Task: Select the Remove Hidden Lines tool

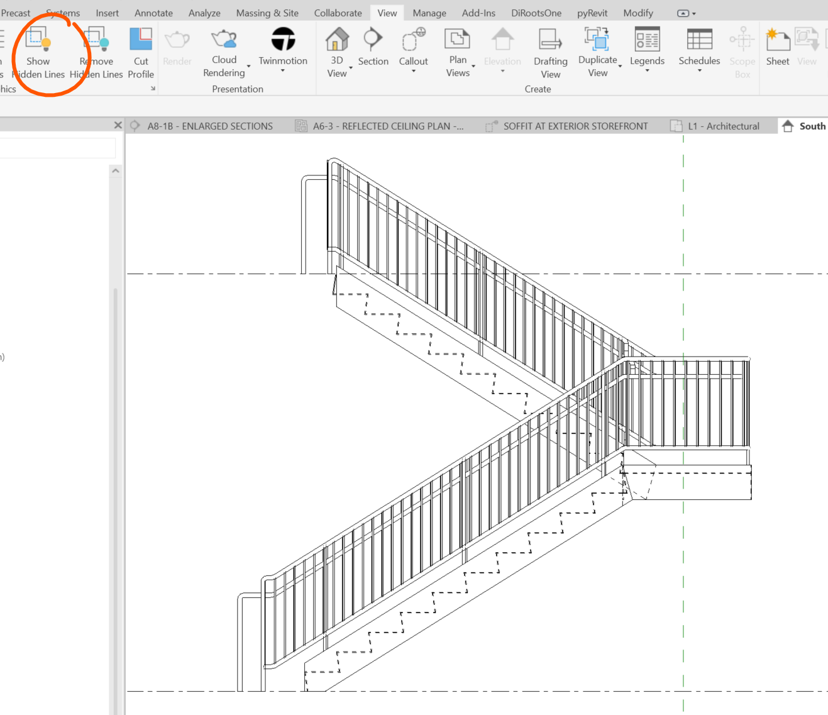Action: pos(96,50)
